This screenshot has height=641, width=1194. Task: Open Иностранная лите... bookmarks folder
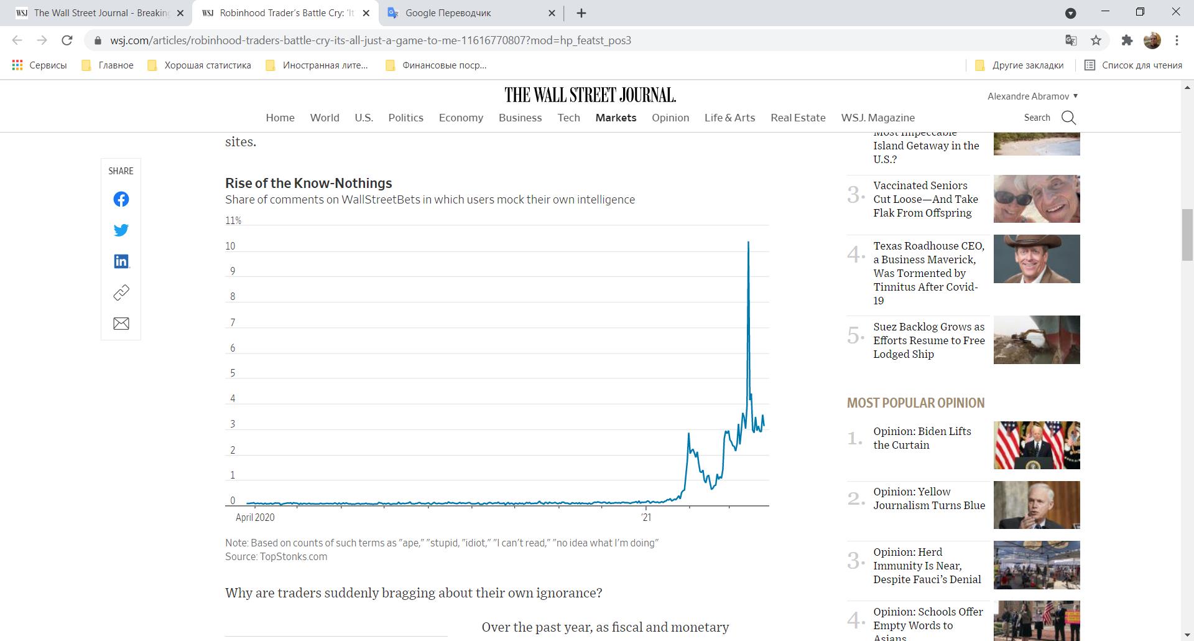tap(317, 65)
